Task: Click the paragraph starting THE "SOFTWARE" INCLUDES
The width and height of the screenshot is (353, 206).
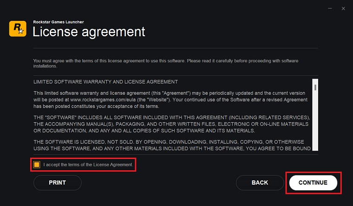Action: tap(172, 124)
